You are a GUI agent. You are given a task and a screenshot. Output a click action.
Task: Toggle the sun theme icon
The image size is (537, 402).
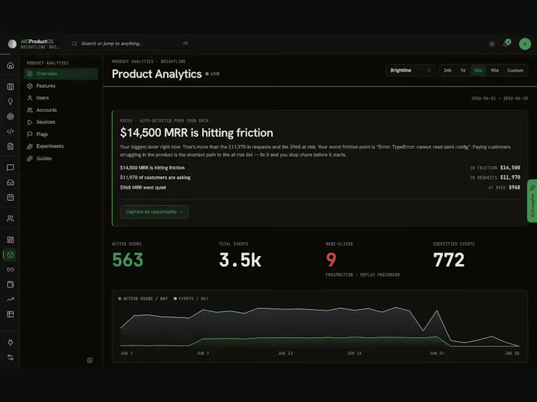pyautogui.click(x=492, y=44)
